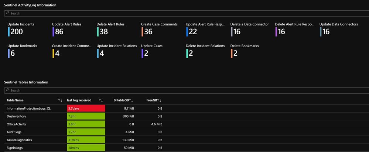This screenshot has width=369, height=152.
Task: Click the Delete Bookmarks tile
Action: click(245, 51)
